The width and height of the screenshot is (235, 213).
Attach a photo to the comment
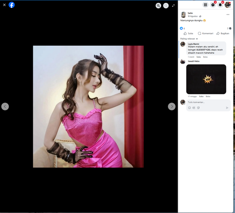pos(194,108)
